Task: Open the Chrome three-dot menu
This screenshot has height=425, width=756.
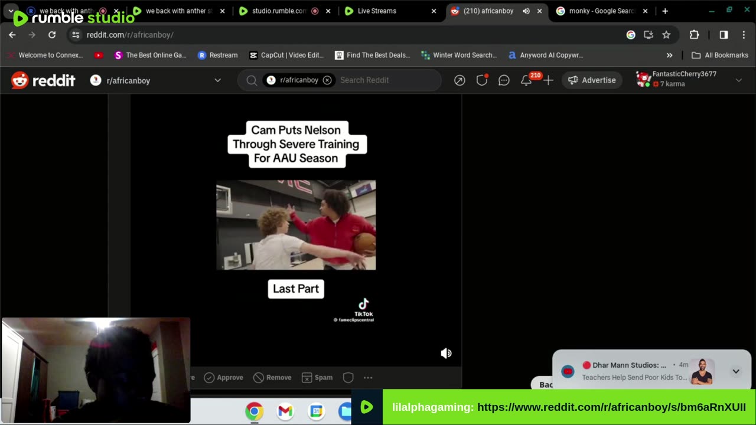Action: (x=744, y=35)
